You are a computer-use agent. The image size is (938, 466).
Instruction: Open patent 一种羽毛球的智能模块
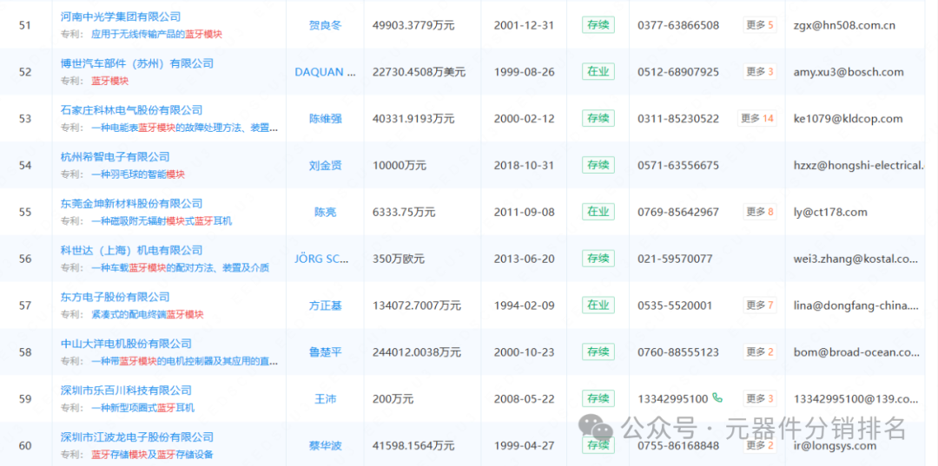click(x=137, y=174)
